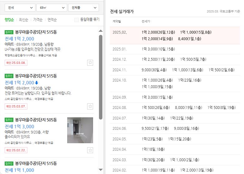
Task: Open the 전세 transaction type dropdown
Action: (20, 7)
